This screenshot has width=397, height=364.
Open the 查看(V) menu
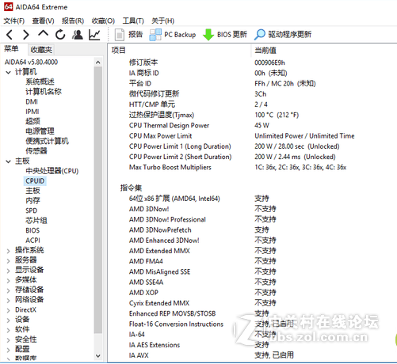pos(43,21)
